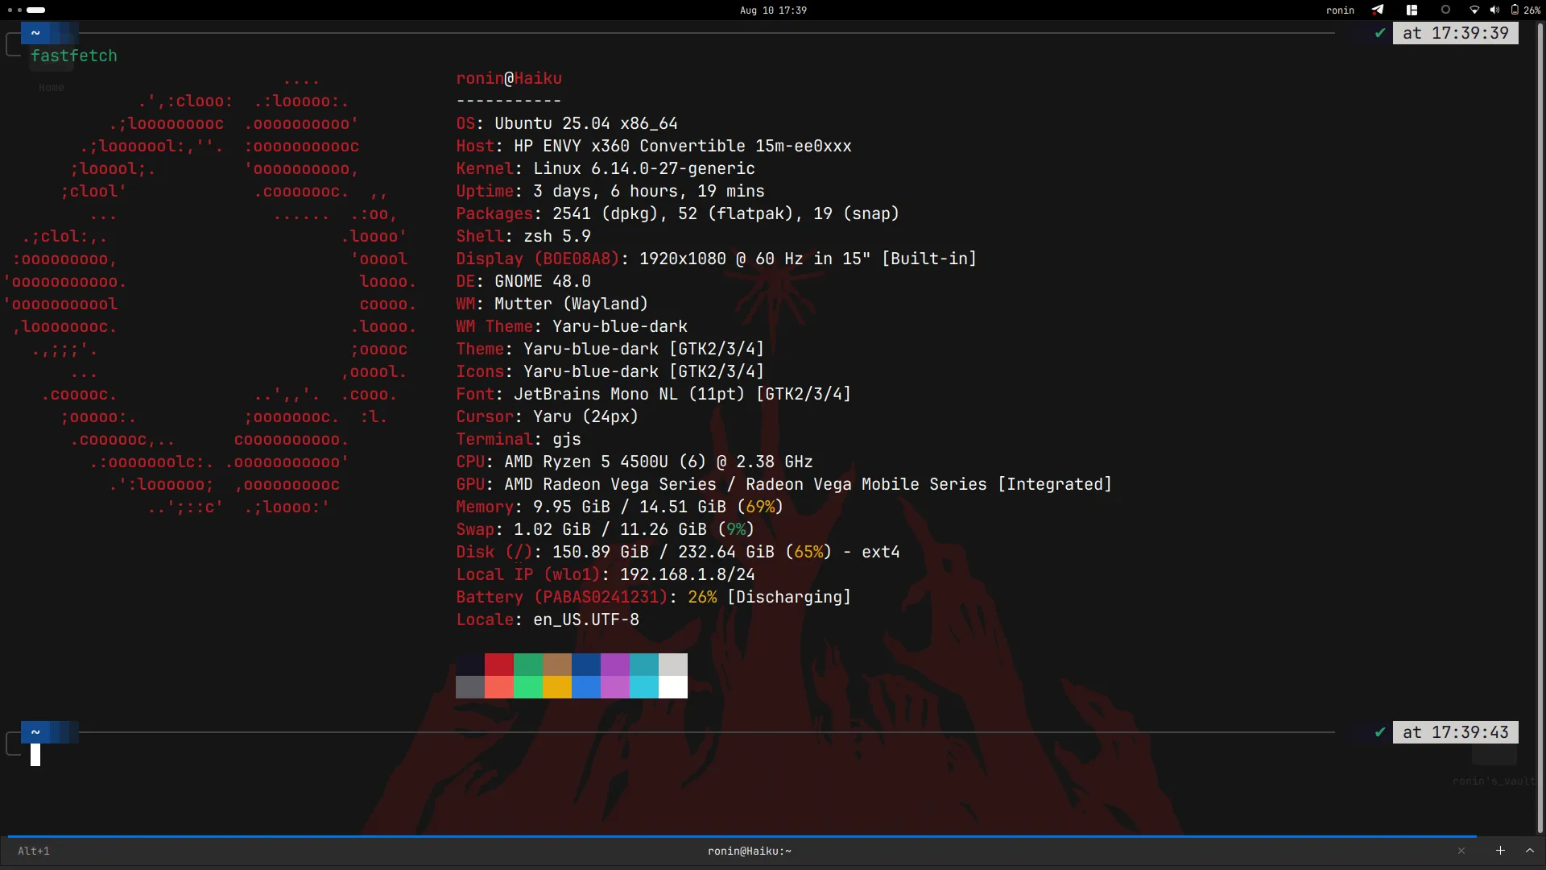The width and height of the screenshot is (1546, 870).
Task: Close the ronin@Haiku:~ tab
Action: point(1461,851)
